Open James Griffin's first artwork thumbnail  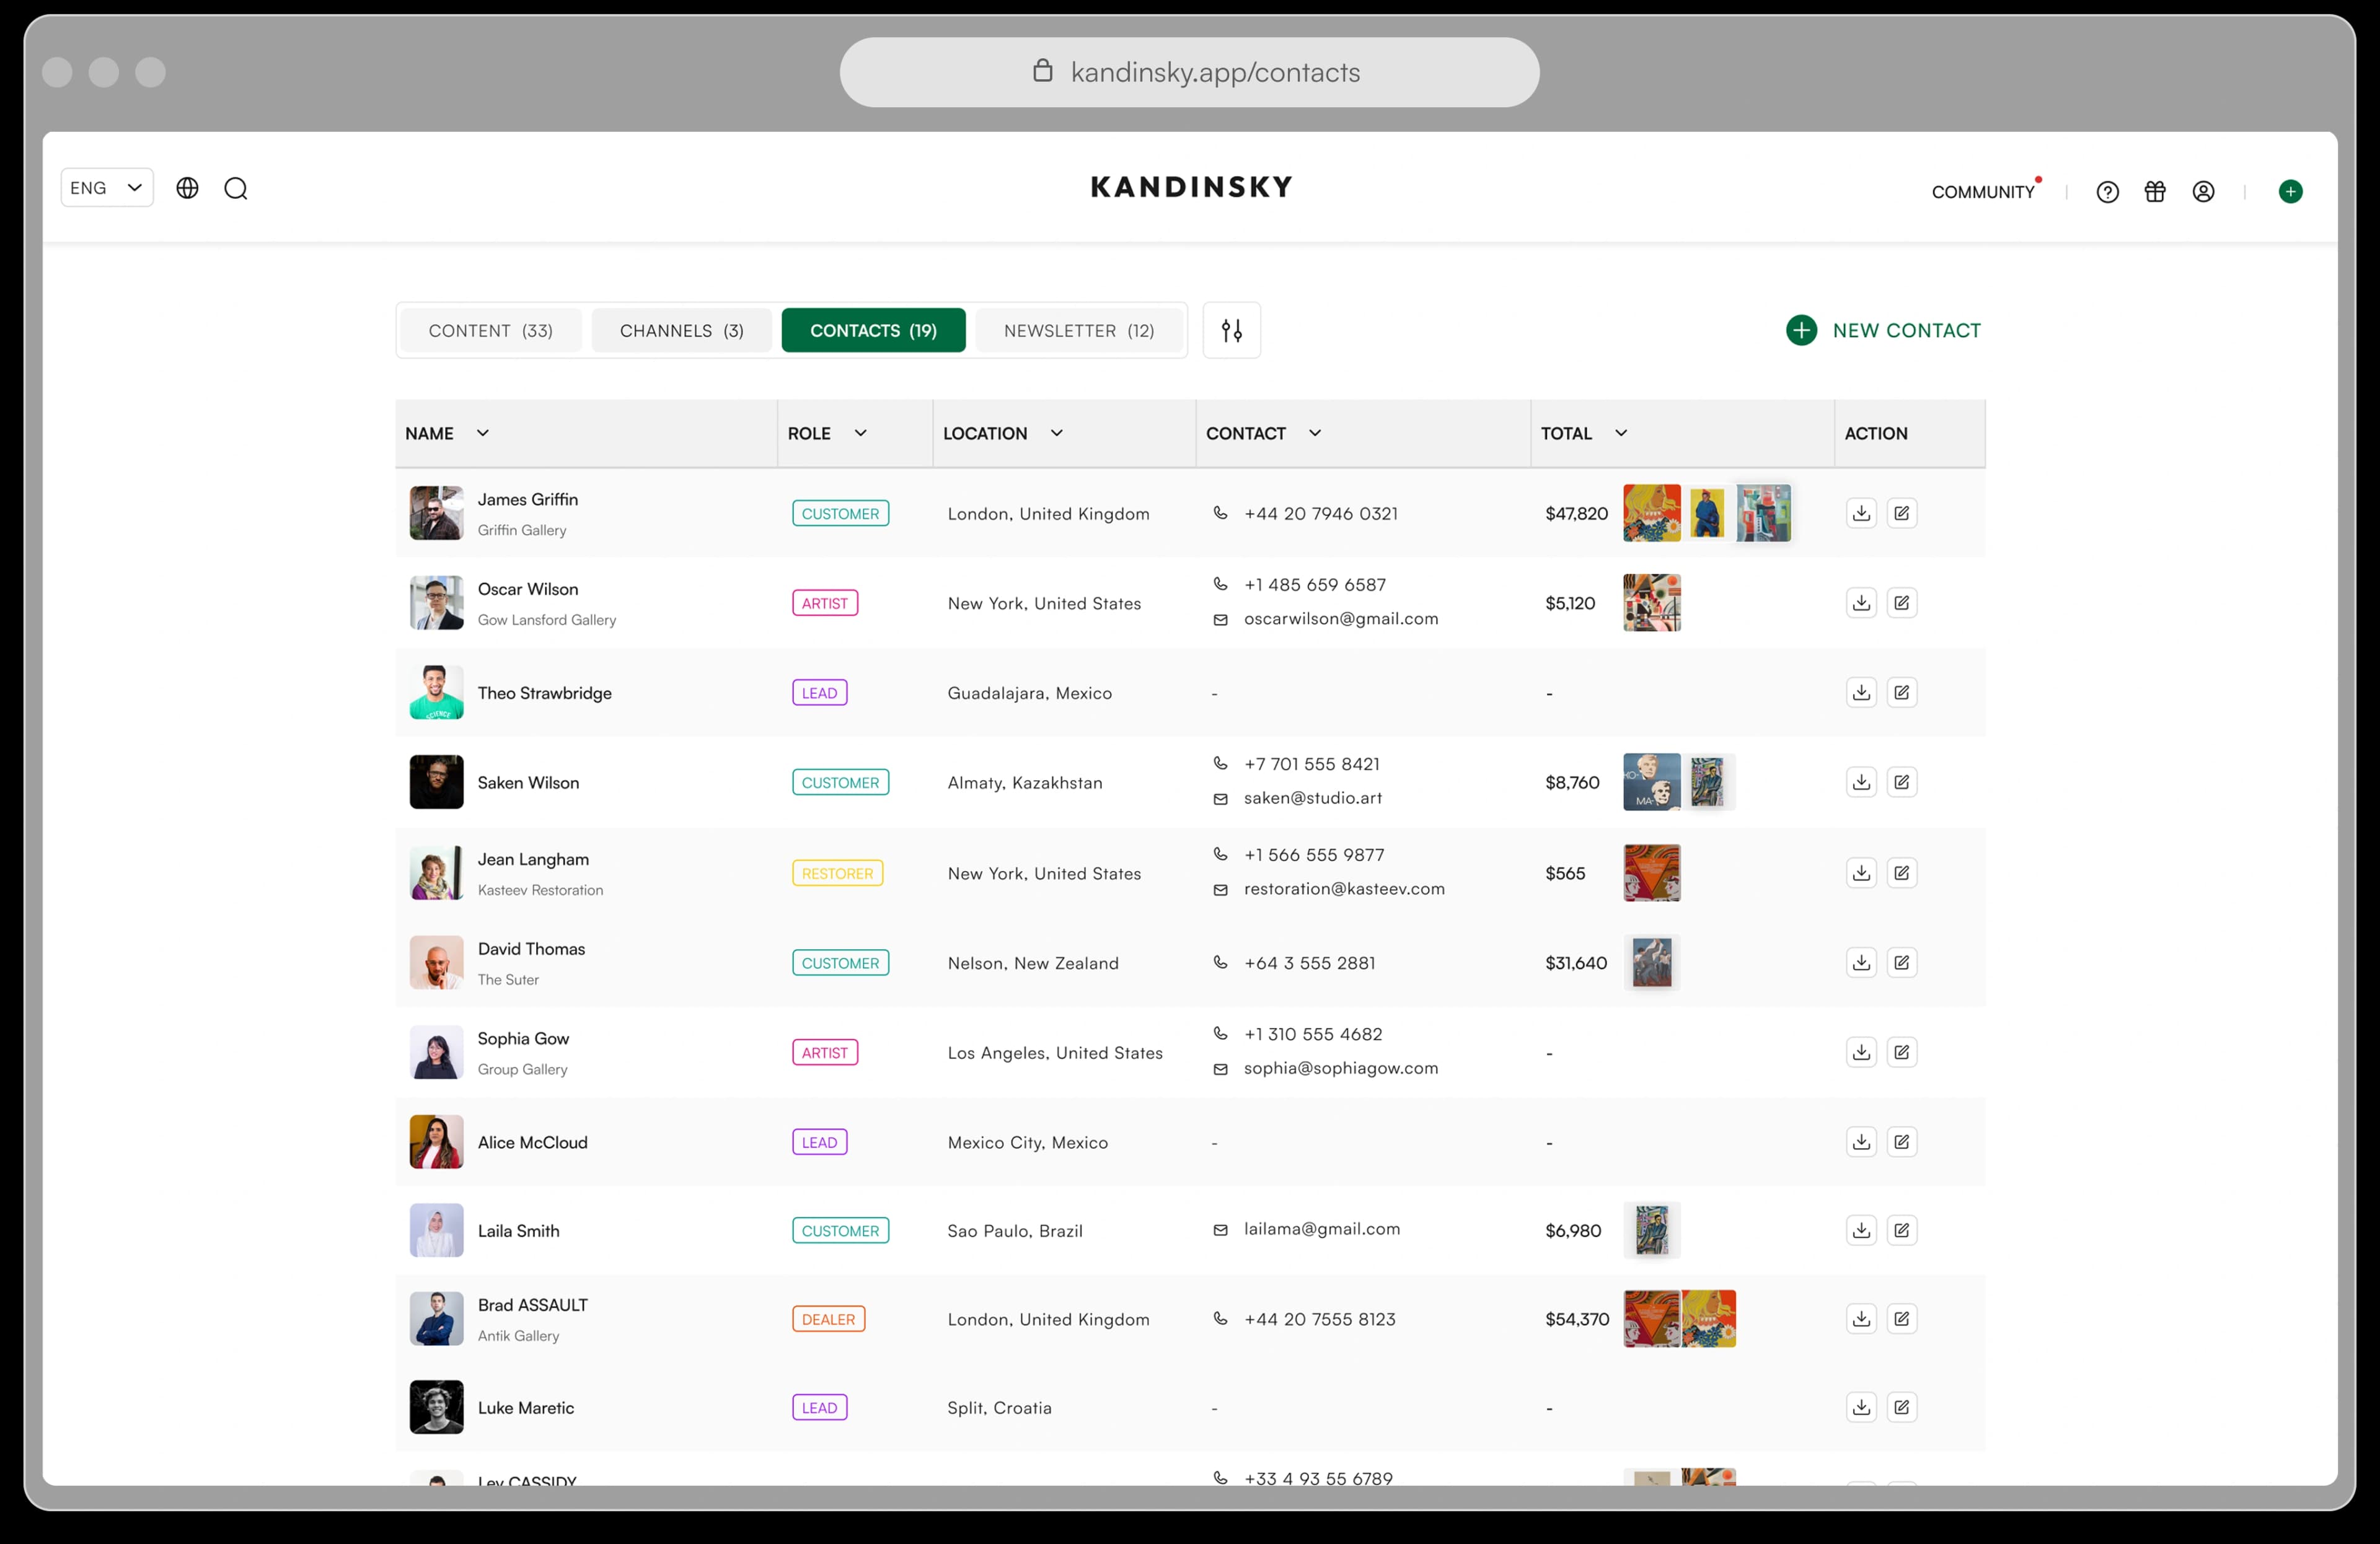[x=1651, y=514]
